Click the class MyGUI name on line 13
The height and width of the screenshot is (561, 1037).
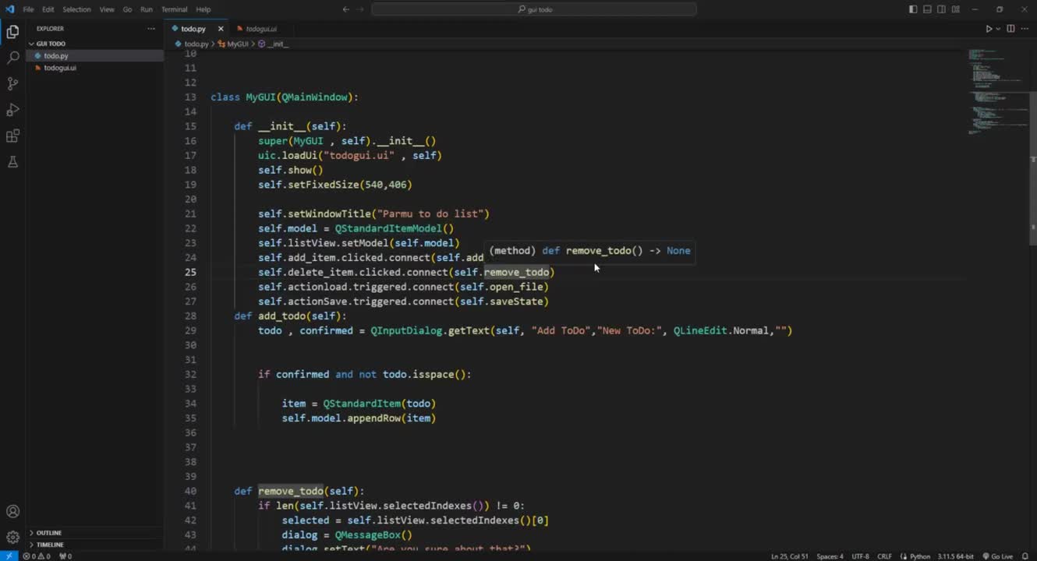(x=260, y=97)
